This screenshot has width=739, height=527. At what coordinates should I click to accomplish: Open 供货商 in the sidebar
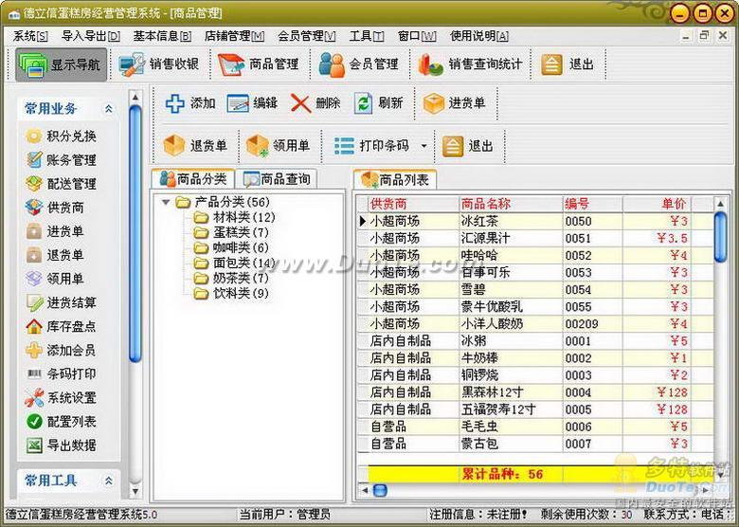click(x=55, y=208)
